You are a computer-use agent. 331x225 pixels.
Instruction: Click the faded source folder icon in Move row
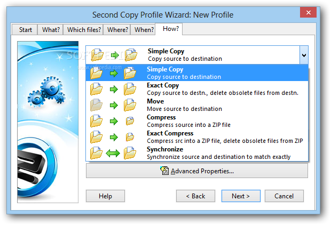(96, 105)
